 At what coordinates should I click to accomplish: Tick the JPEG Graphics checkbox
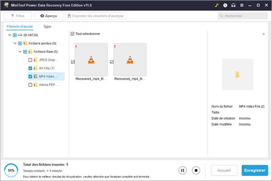click(x=30, y=60)
